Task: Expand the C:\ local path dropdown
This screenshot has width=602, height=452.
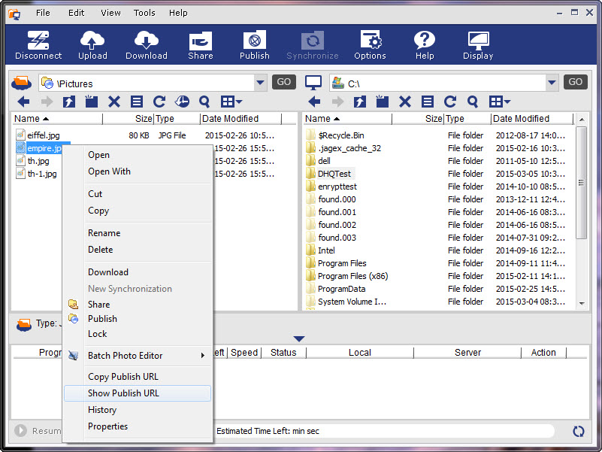Action: click(x=552, y=83)
